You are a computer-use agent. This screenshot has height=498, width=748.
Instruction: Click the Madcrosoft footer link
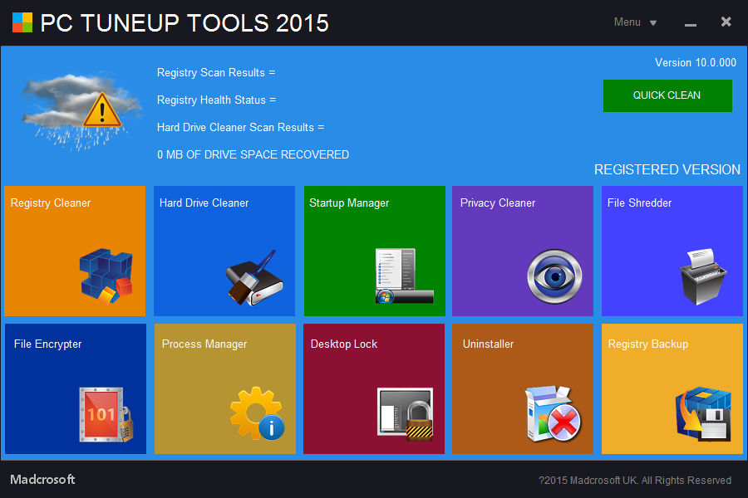pos(42,480)
